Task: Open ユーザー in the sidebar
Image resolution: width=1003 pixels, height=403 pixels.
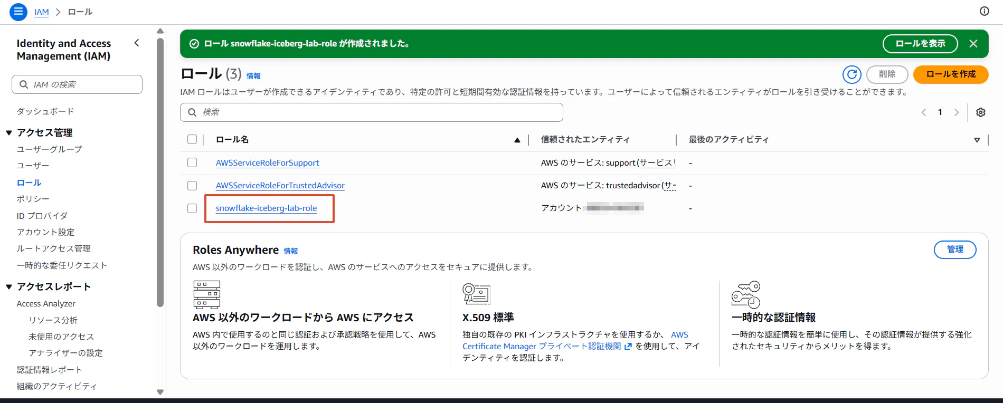Action: coord(33,166)
